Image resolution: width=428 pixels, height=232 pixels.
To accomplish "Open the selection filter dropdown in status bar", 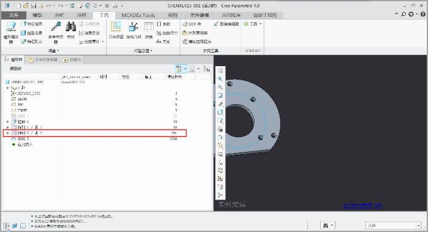I will pos(418,225).
